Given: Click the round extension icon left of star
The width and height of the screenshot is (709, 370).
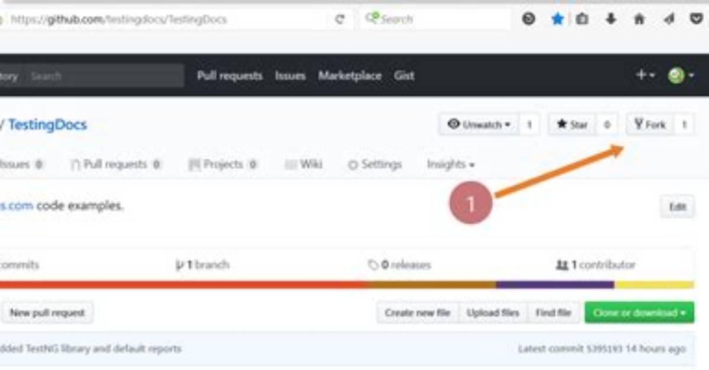Looking at the screenshot, I should pos(529,19).
